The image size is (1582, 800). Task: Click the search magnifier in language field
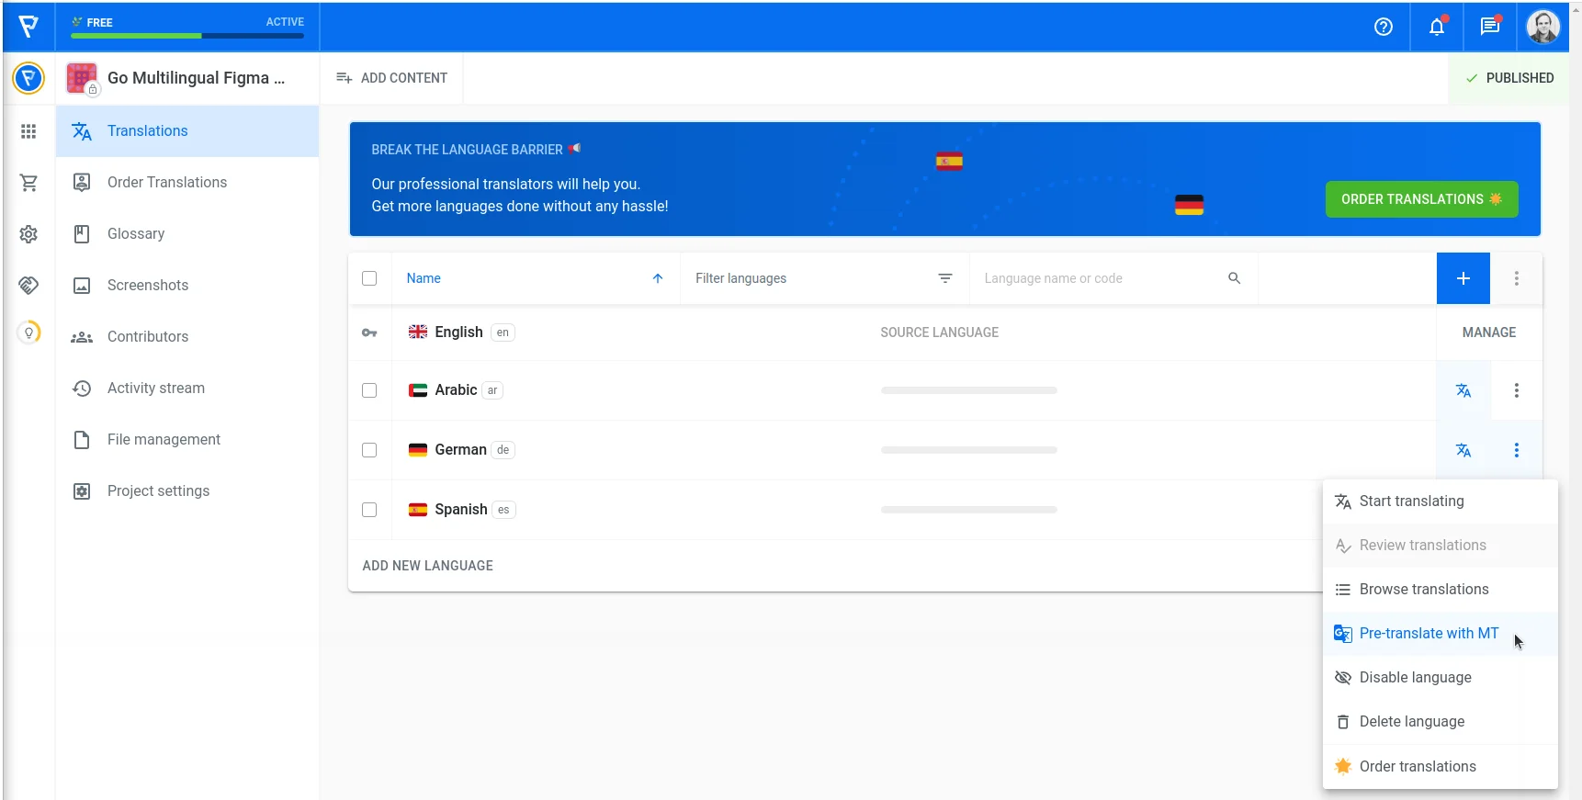click(x=1234, y=278)
